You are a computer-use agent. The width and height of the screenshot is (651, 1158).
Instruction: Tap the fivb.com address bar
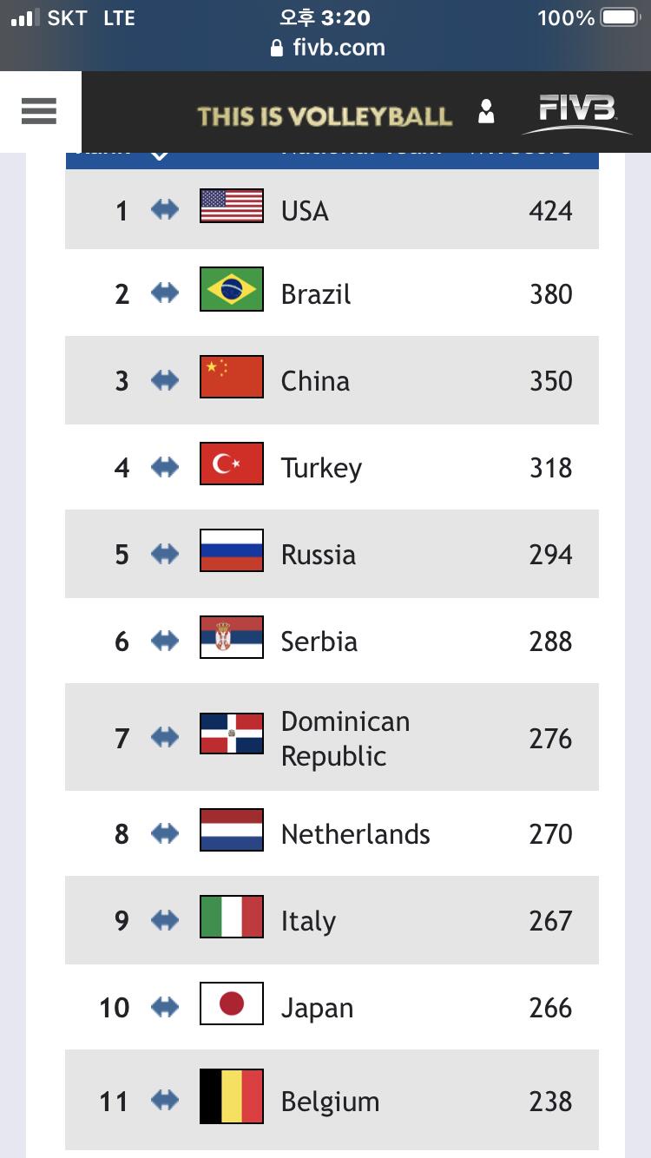328,47
